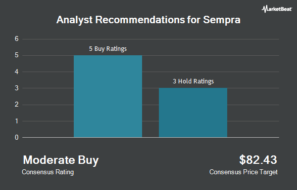Click the y-axis label 4
Viewport: 297px width, 190px height.
point(17,72)
